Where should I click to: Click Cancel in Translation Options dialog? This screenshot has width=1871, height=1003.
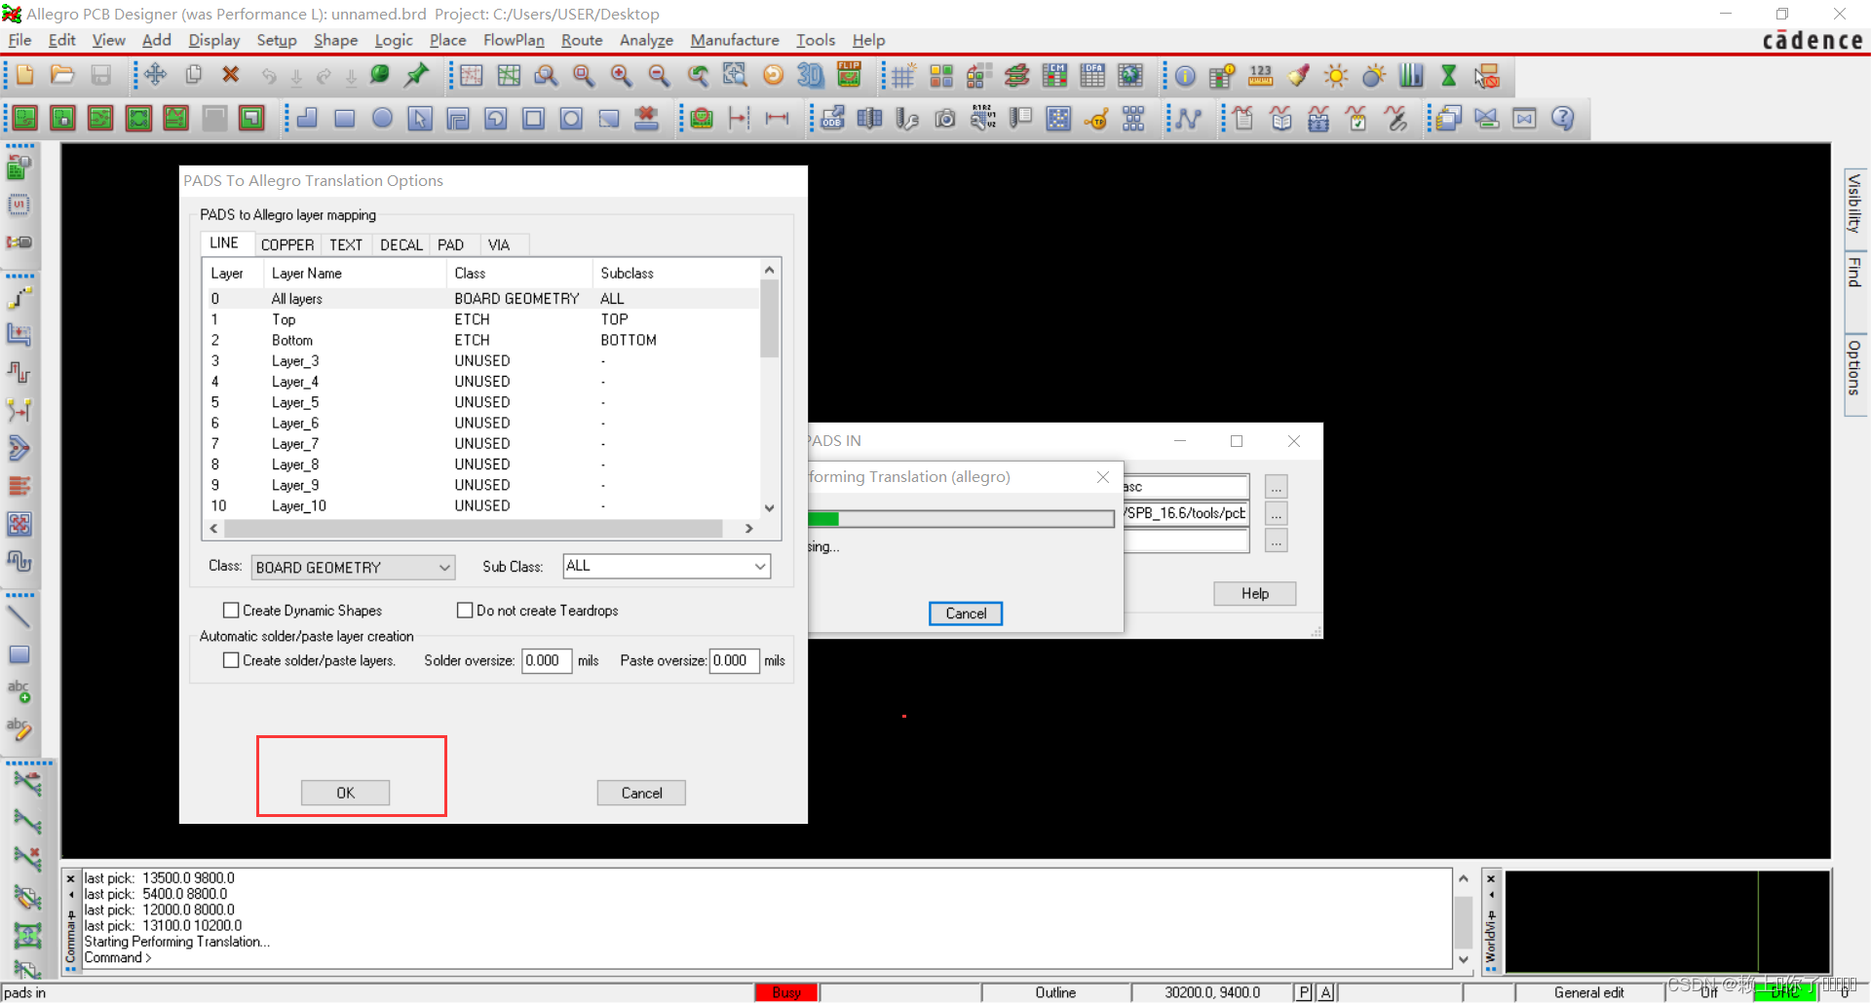pos(641,793)
